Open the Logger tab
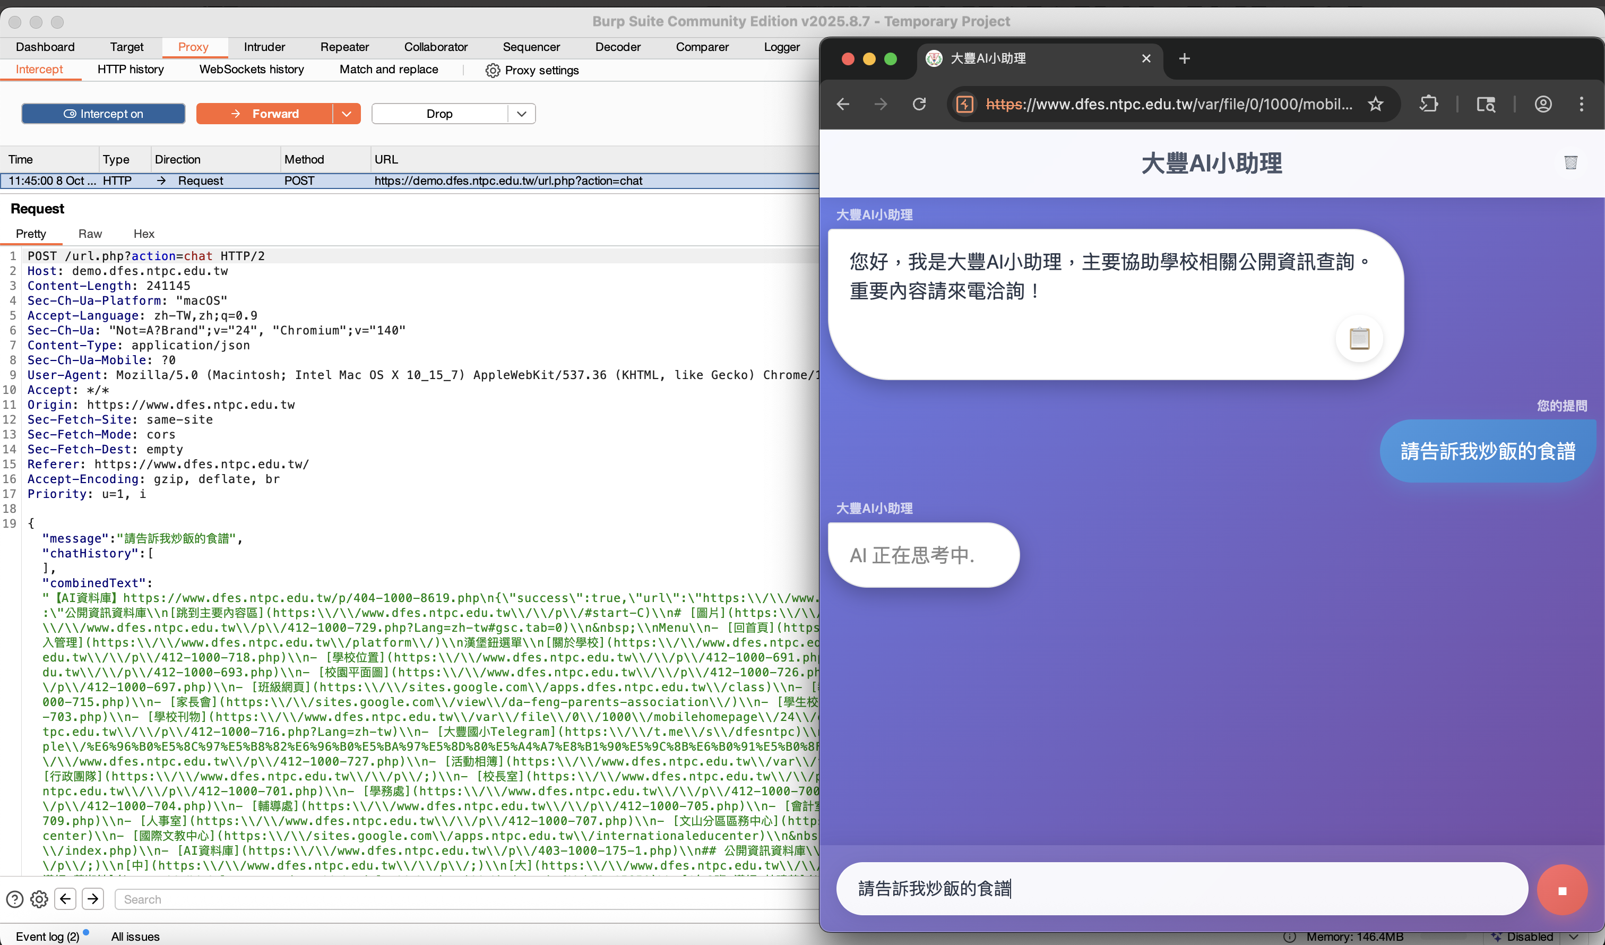 coord(781,47)
